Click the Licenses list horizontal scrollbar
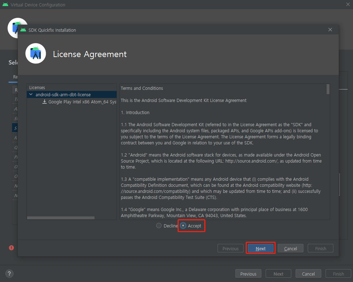The image size is (353, 282). coord(61,218)
